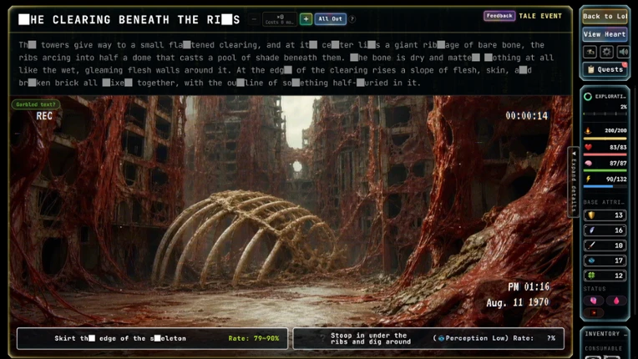Open the Feedback form
The image size is (638, 359).
tap(499, 16)
